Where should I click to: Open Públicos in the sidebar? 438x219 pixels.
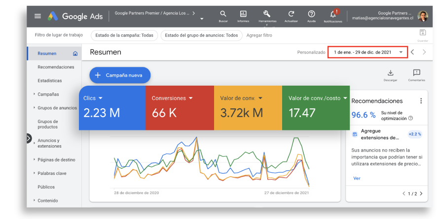(46, 187)
